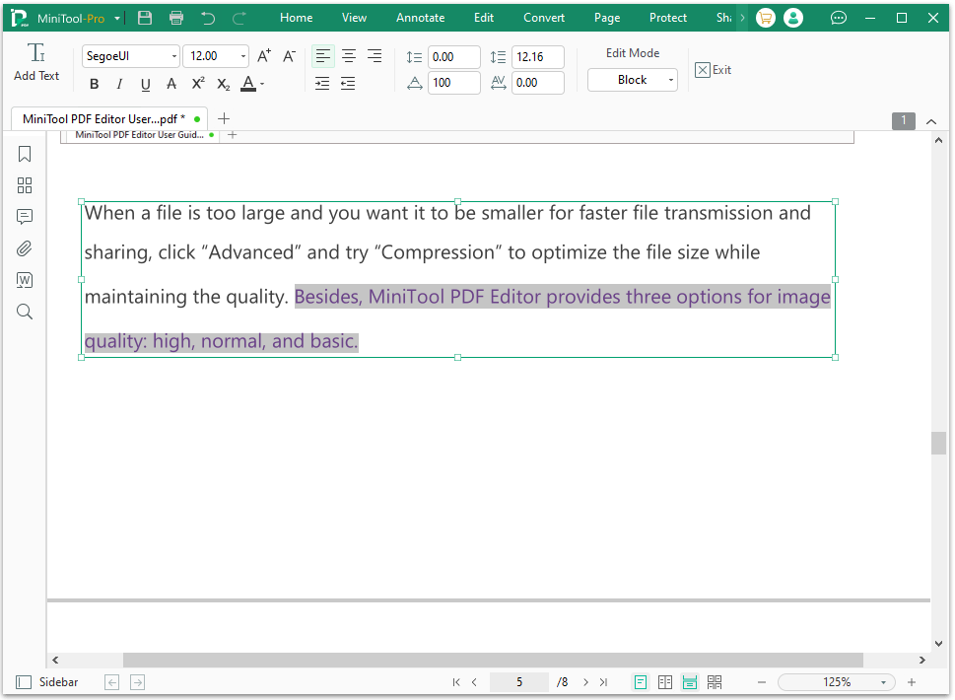This screenshot has width=955, height=700.
Task: Open the 125% zoom level dropdown
Action: [x=883, y=682]
